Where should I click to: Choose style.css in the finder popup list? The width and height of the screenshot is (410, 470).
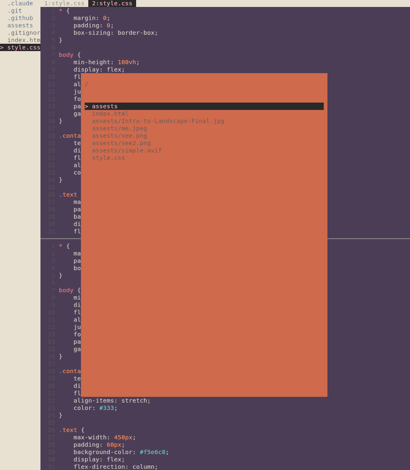(108, 158)
